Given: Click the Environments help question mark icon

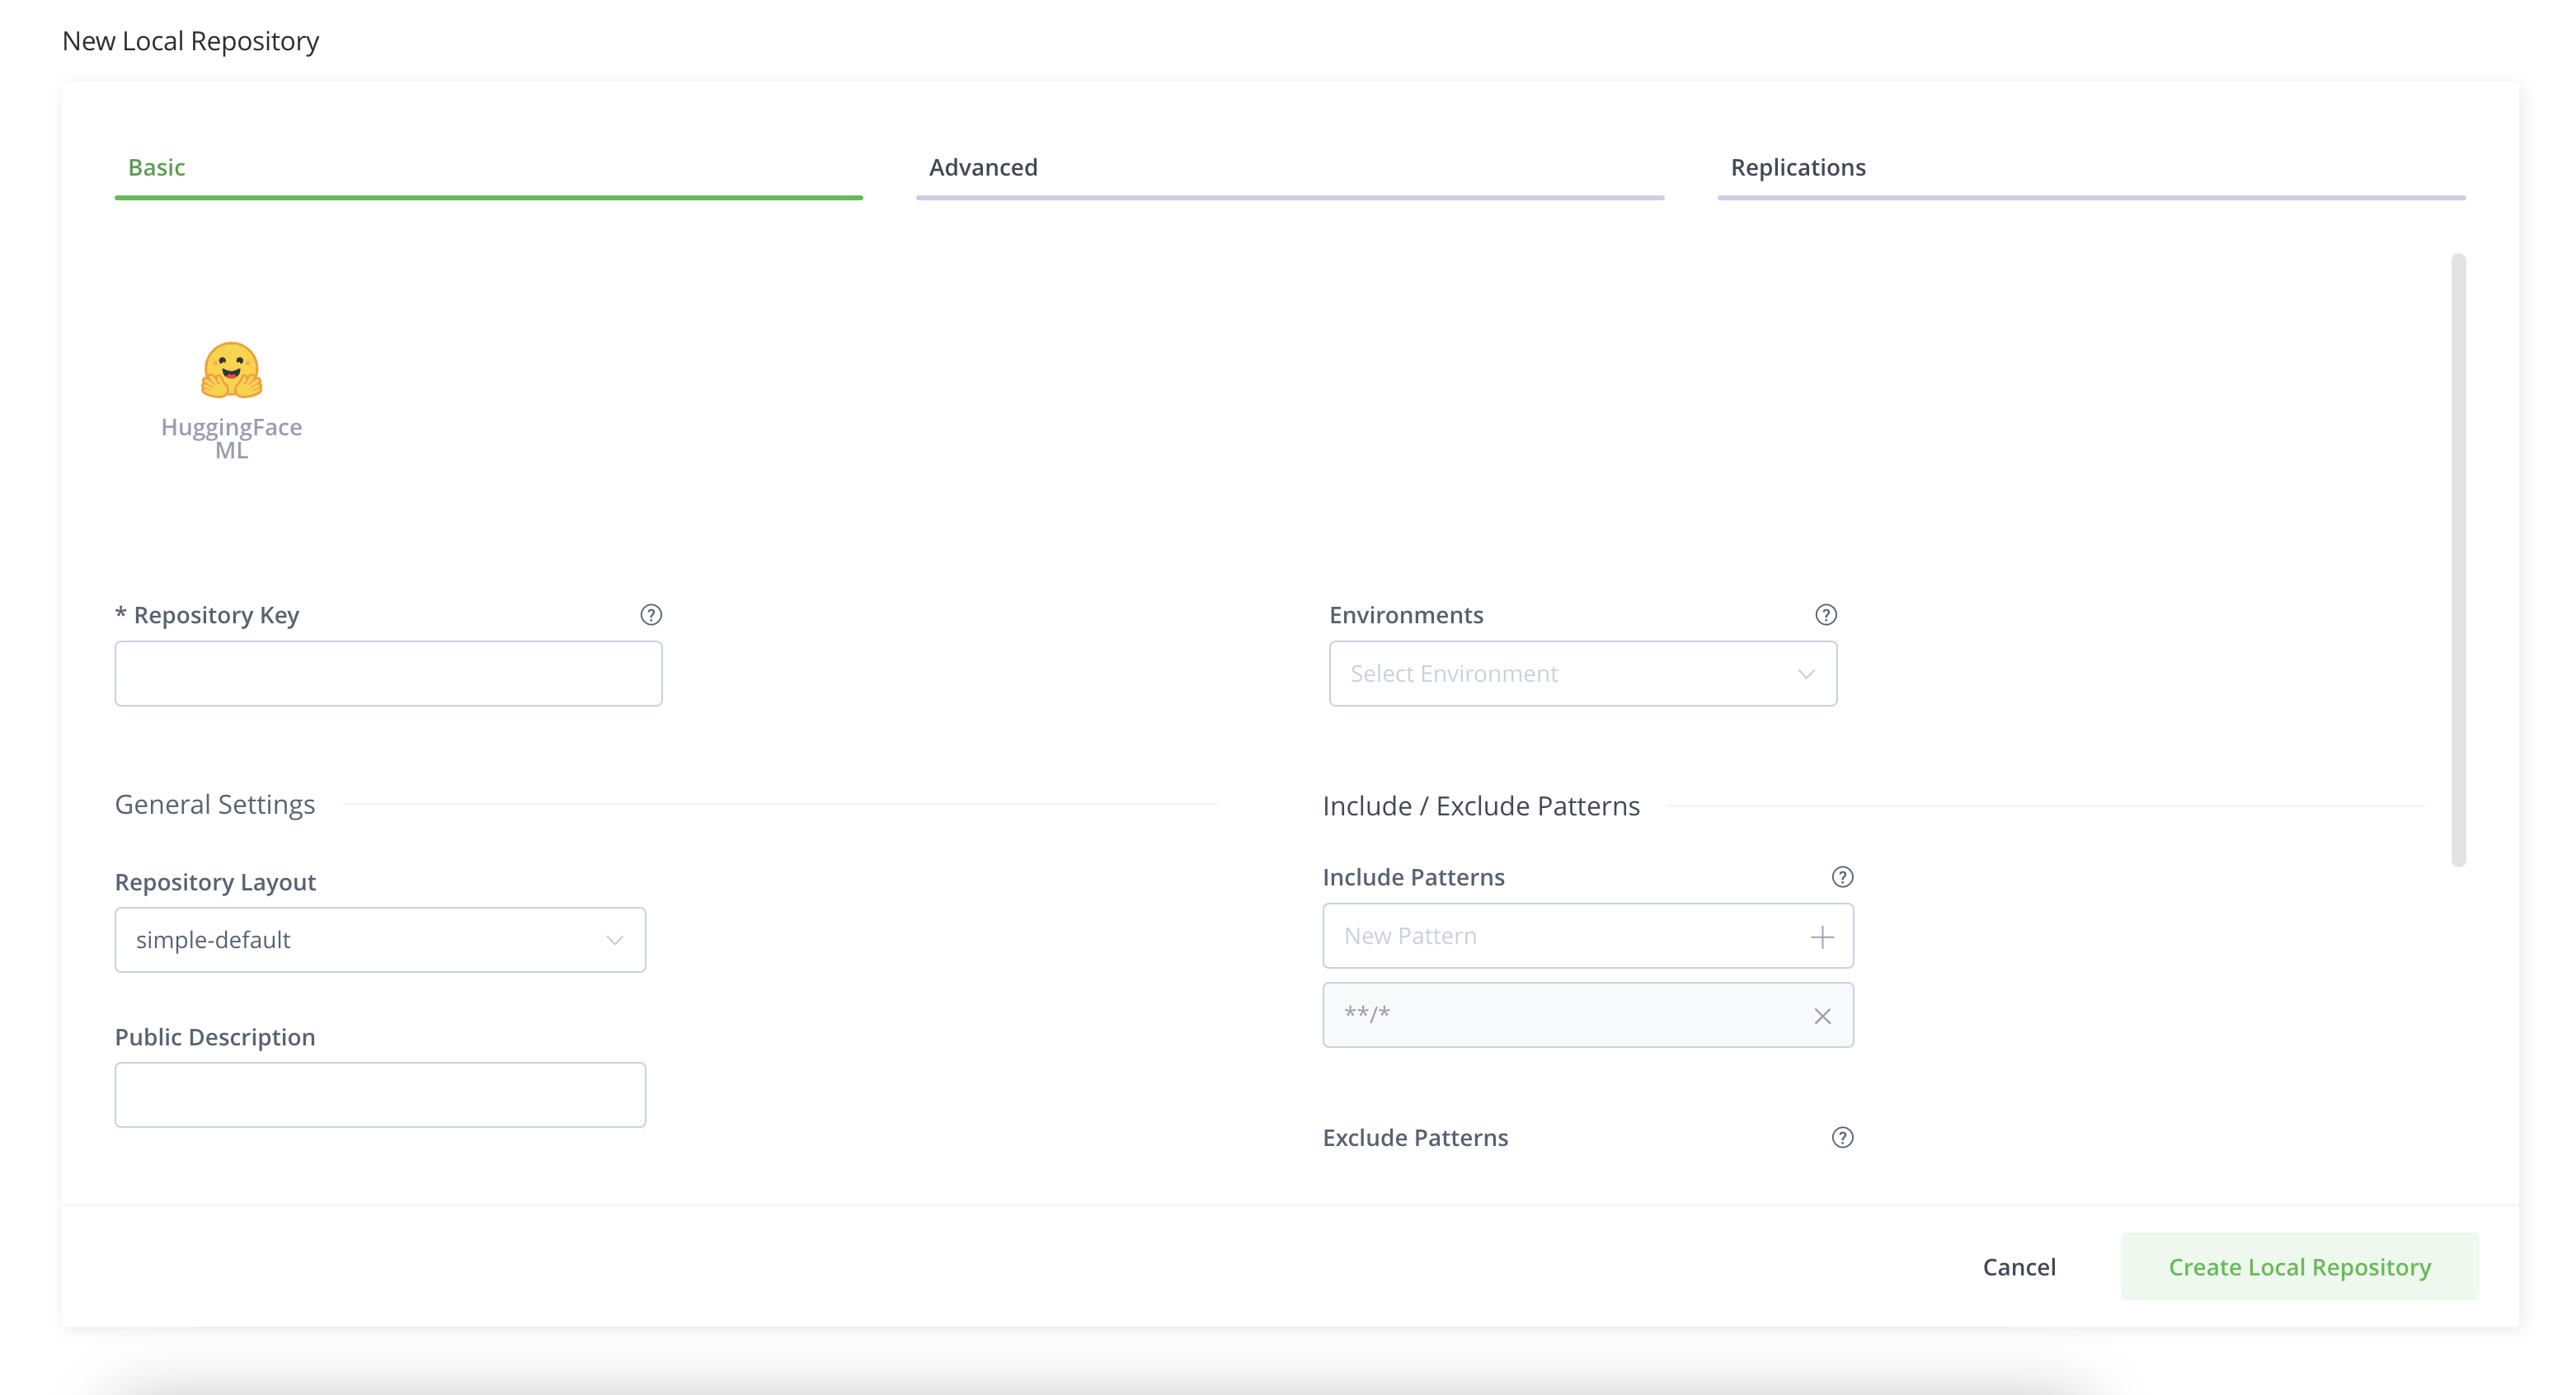Looking at the screenshot, I should tap(1826, 615).
